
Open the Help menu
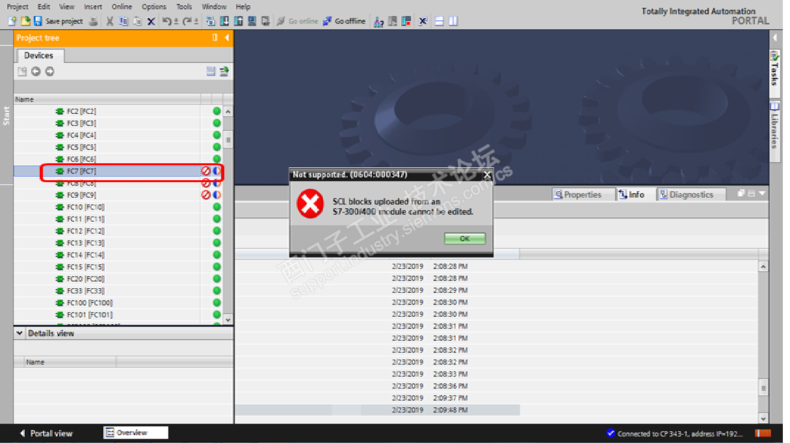(x=243, y=7)
